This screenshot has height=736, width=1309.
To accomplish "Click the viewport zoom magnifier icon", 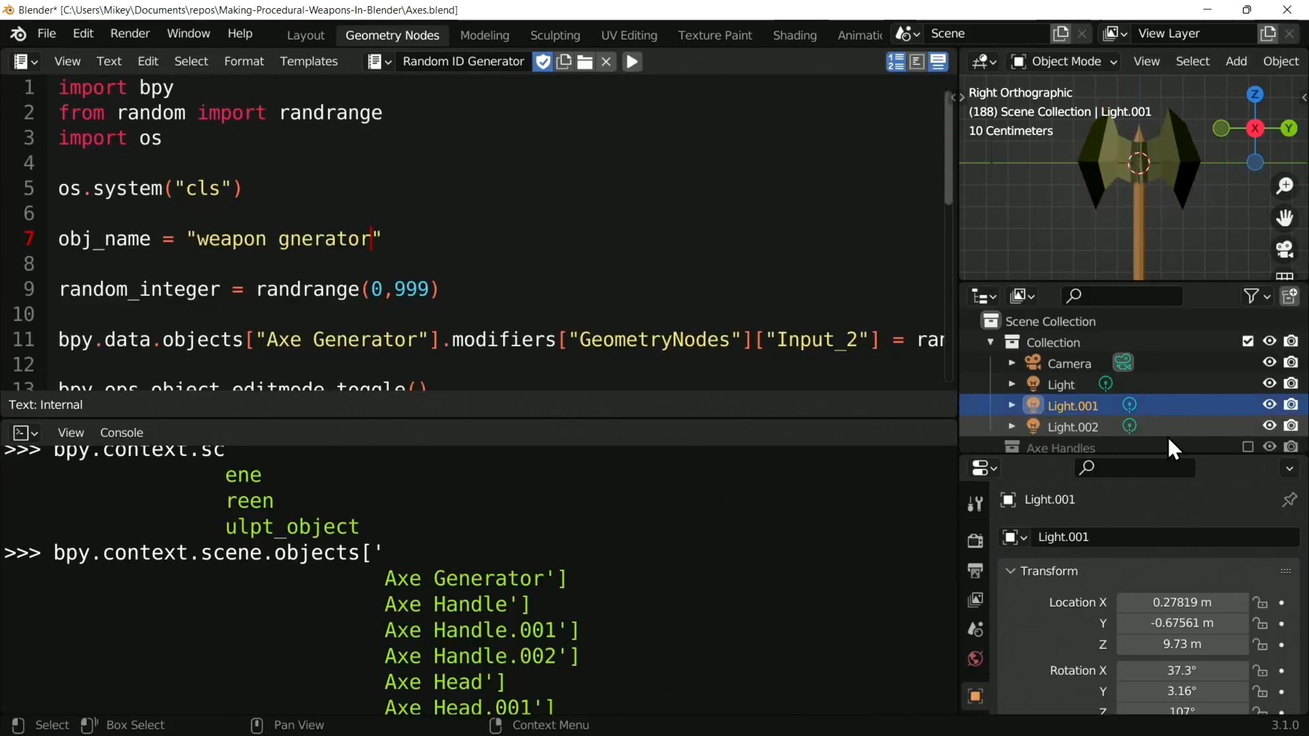I will coord(1284,186).
